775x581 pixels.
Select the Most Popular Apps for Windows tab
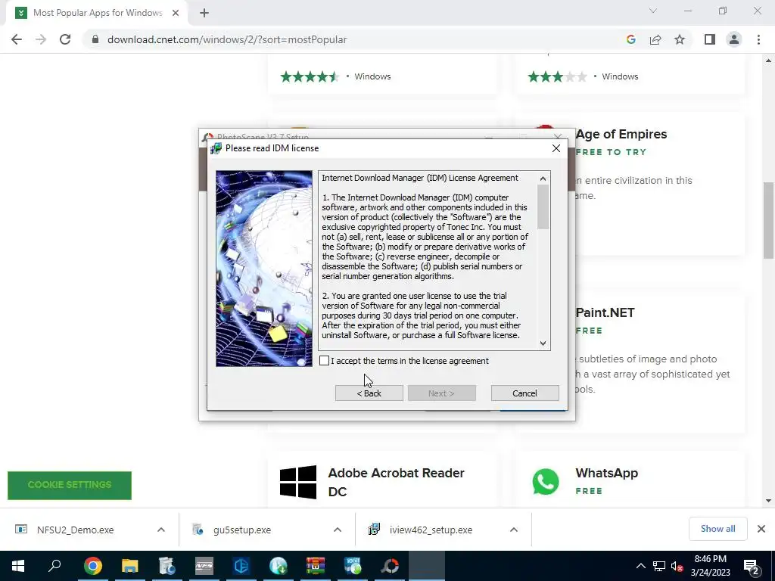click(x=97, y=13)
